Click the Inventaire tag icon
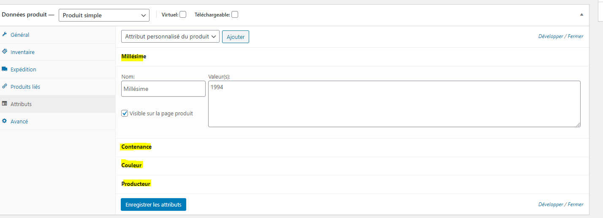 click(5, 52)
